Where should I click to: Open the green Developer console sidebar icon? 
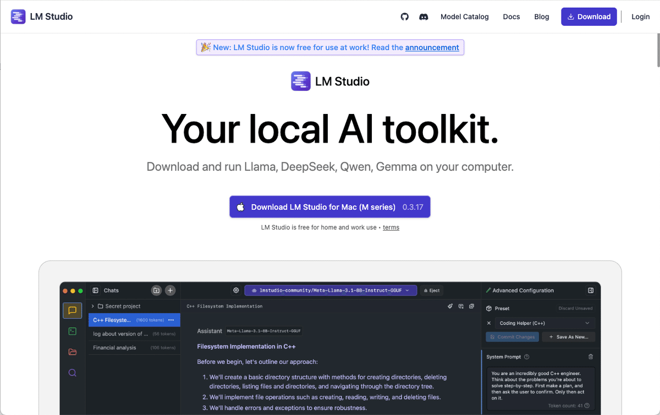72,331
